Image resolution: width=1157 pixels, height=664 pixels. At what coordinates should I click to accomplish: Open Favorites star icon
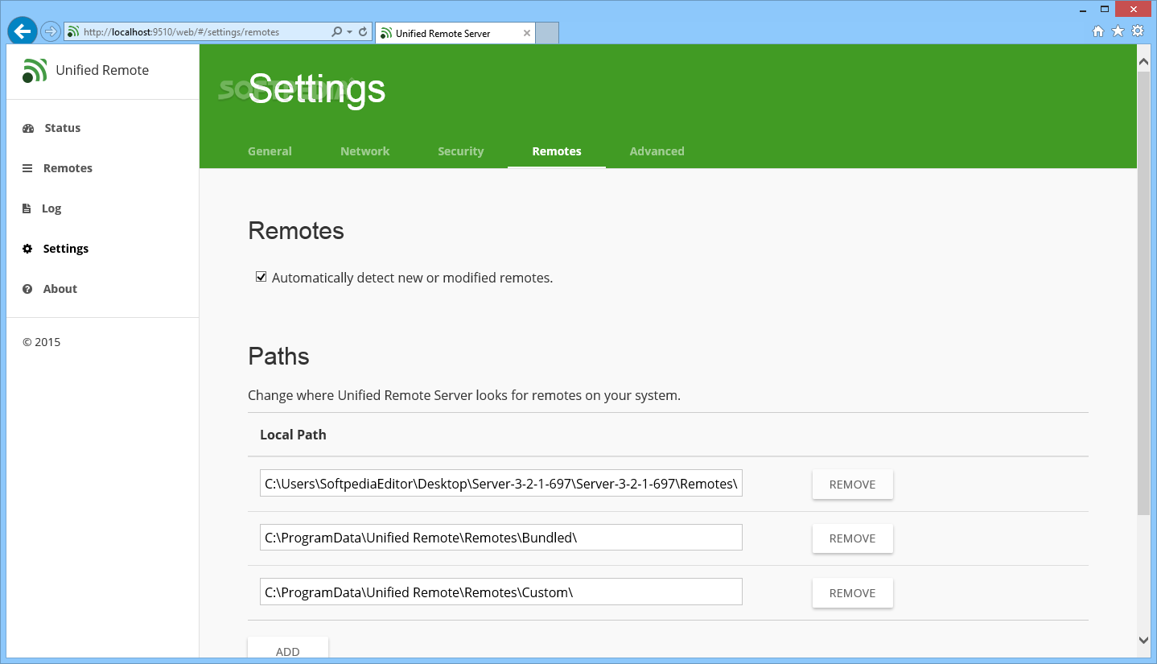tap(1118, 31)
